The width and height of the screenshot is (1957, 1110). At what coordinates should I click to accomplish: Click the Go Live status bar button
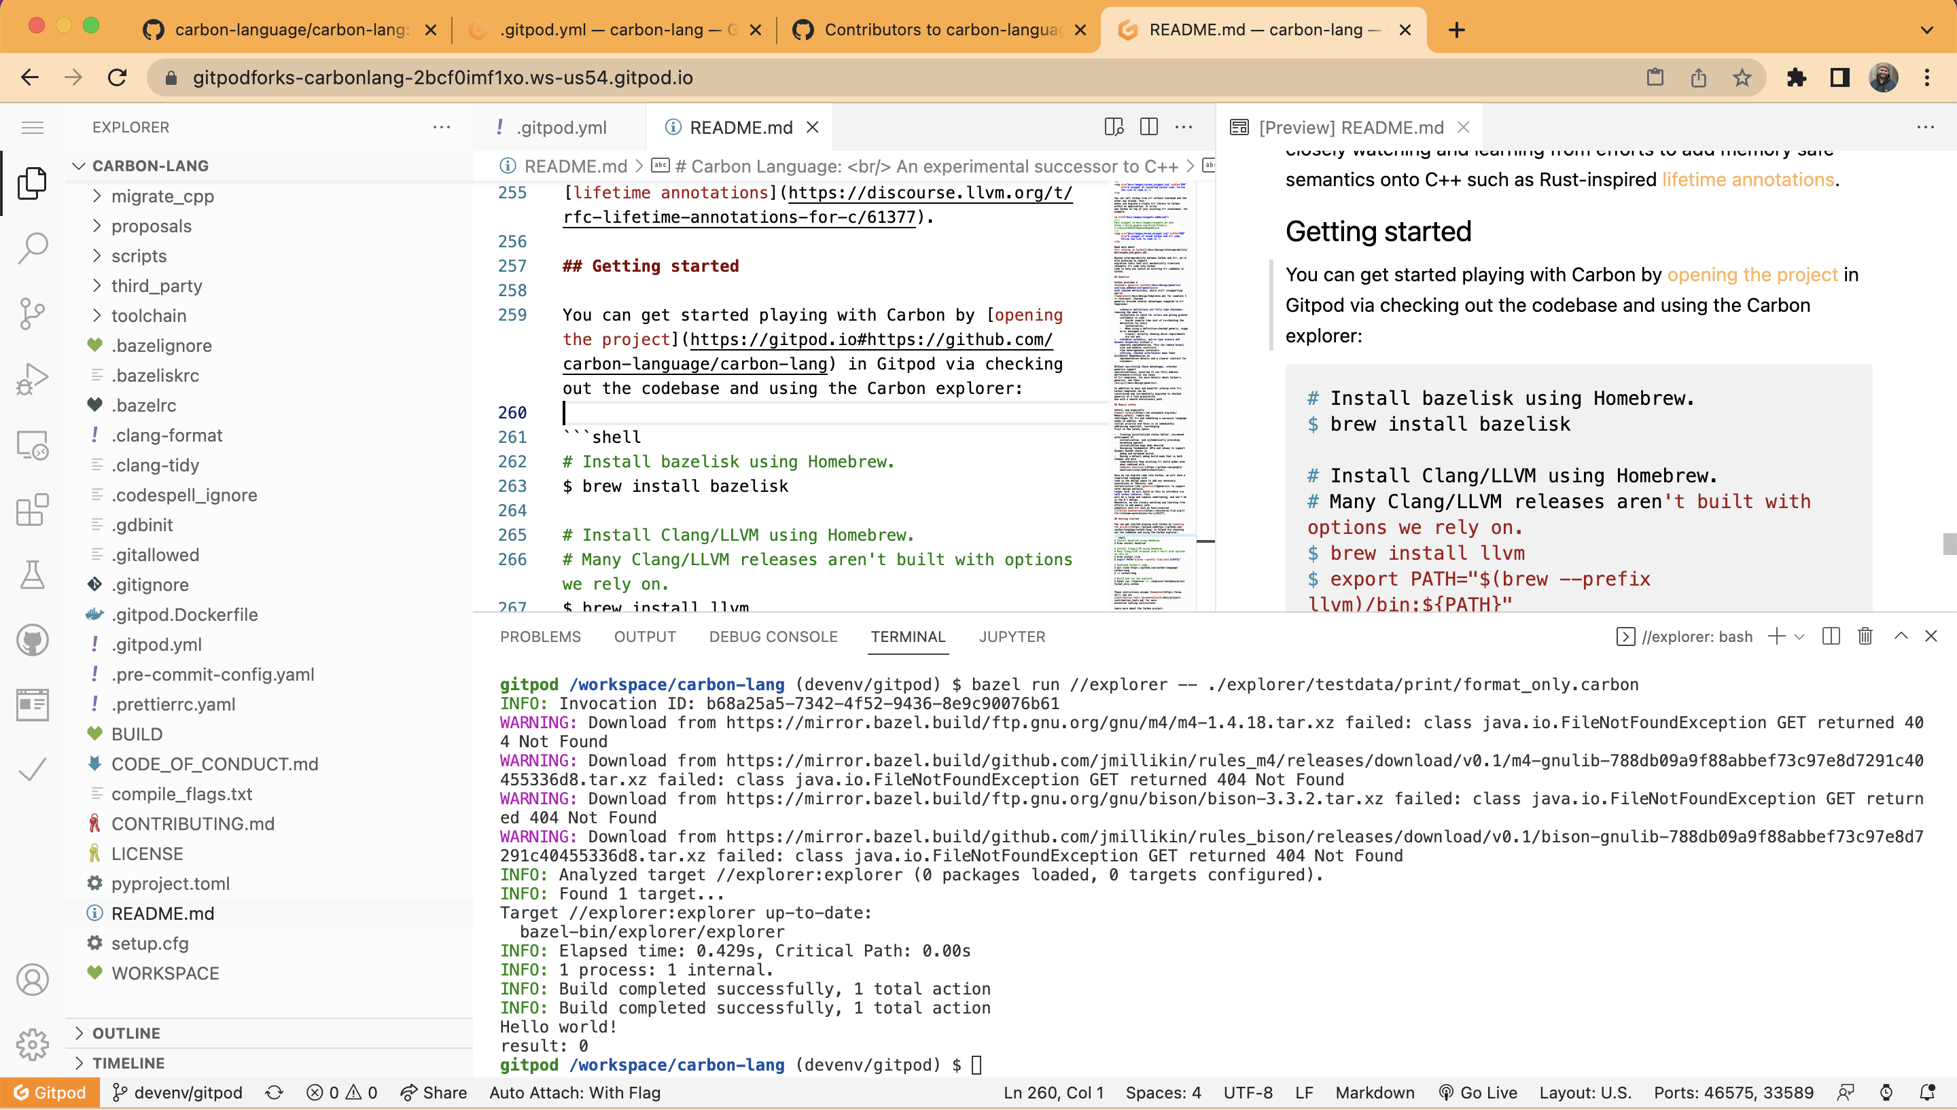point(1477,1092)
